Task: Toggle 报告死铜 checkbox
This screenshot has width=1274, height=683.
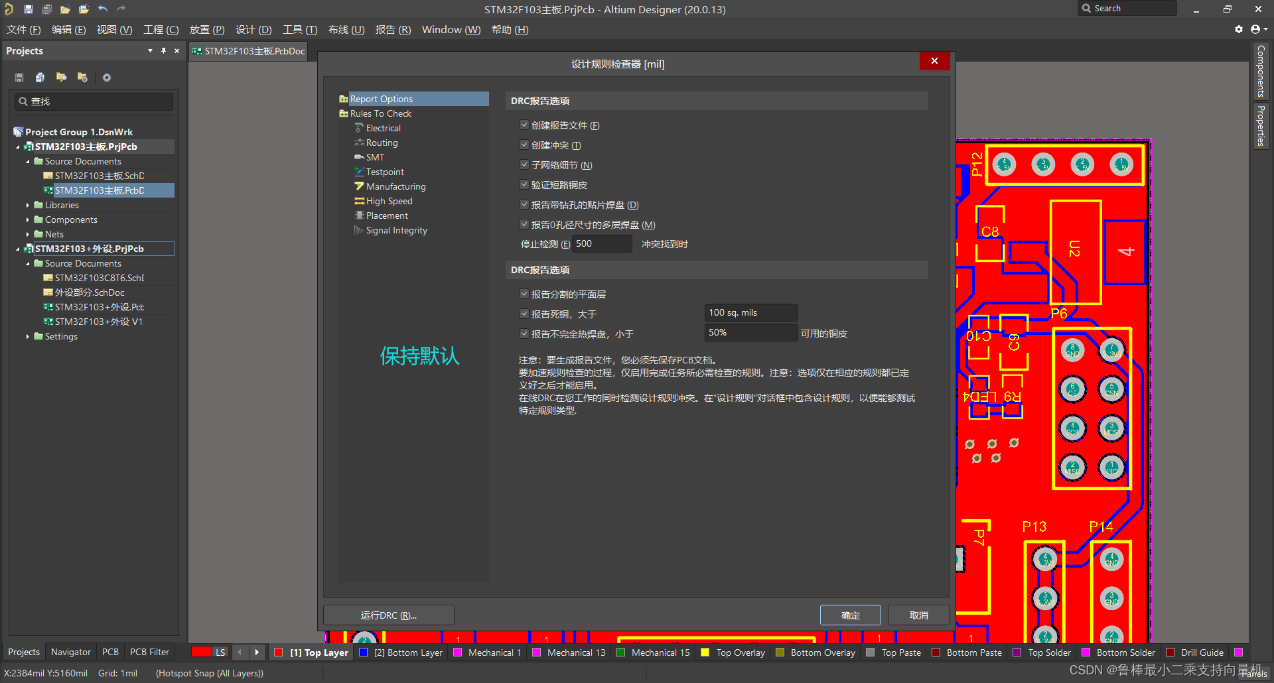Action: (524, 314)
